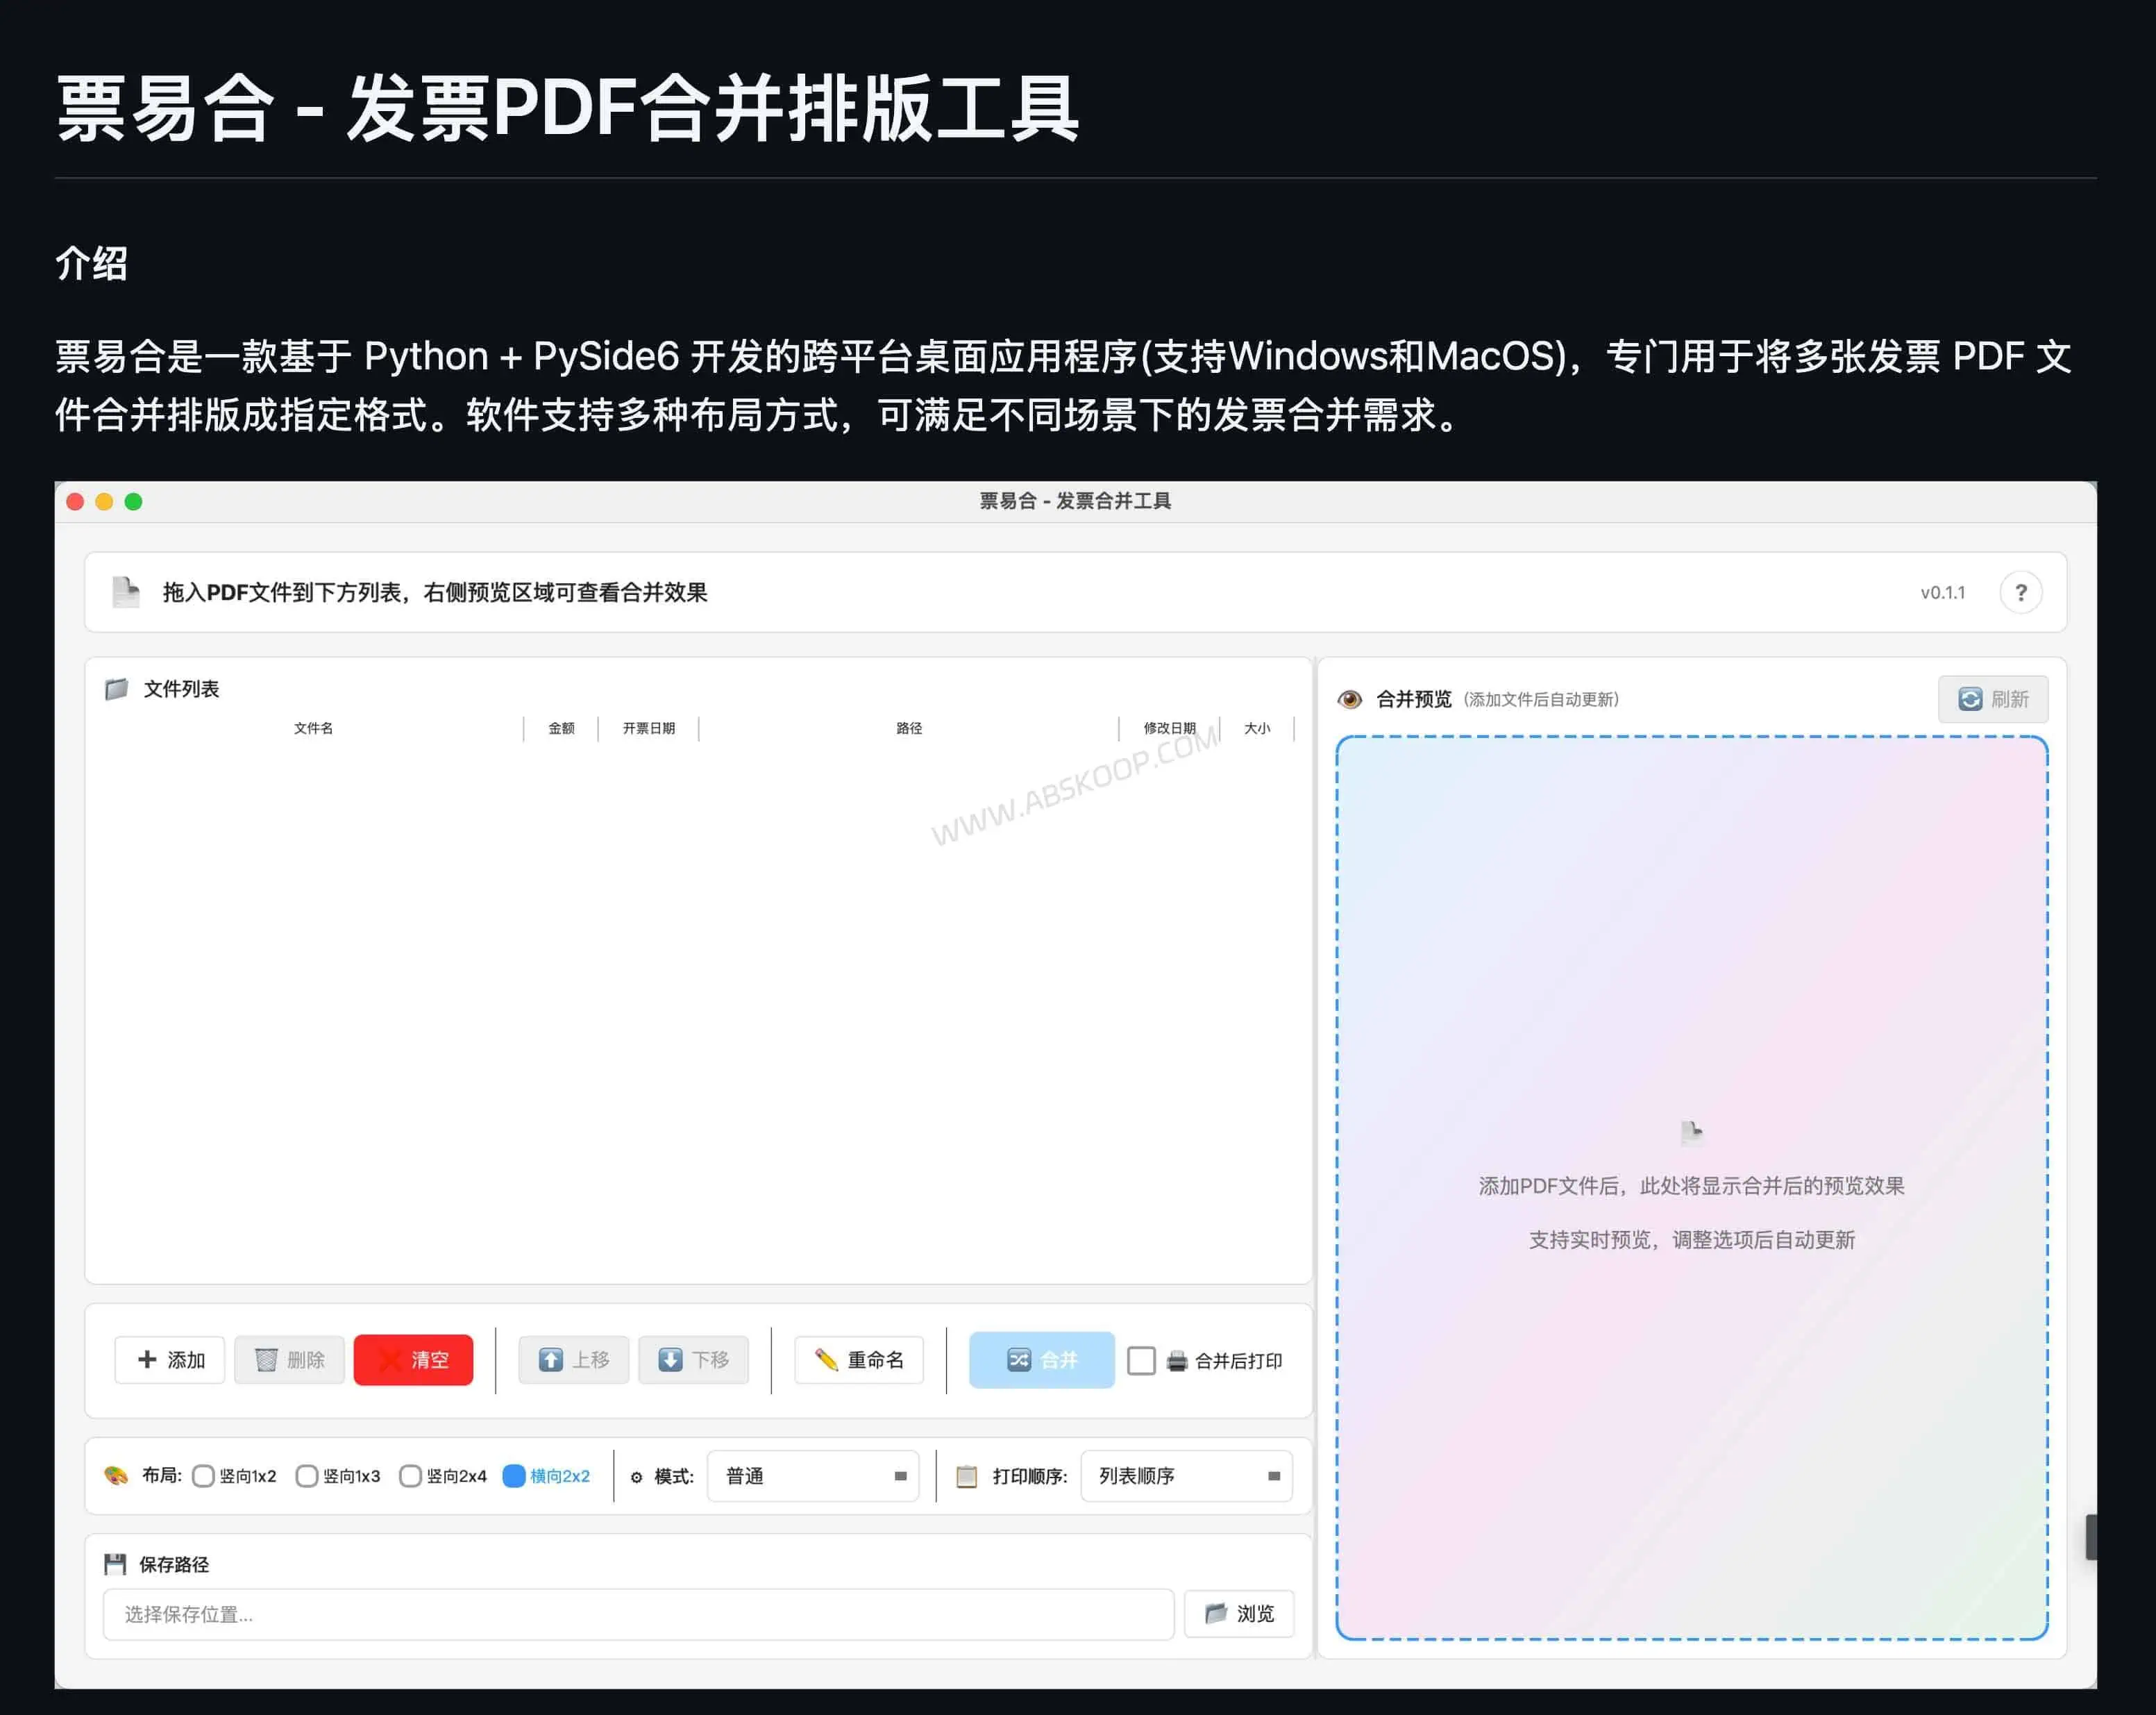2156x1715 pixels.
Task: Sort by 大小 column header
Action: coord(1257,728)
